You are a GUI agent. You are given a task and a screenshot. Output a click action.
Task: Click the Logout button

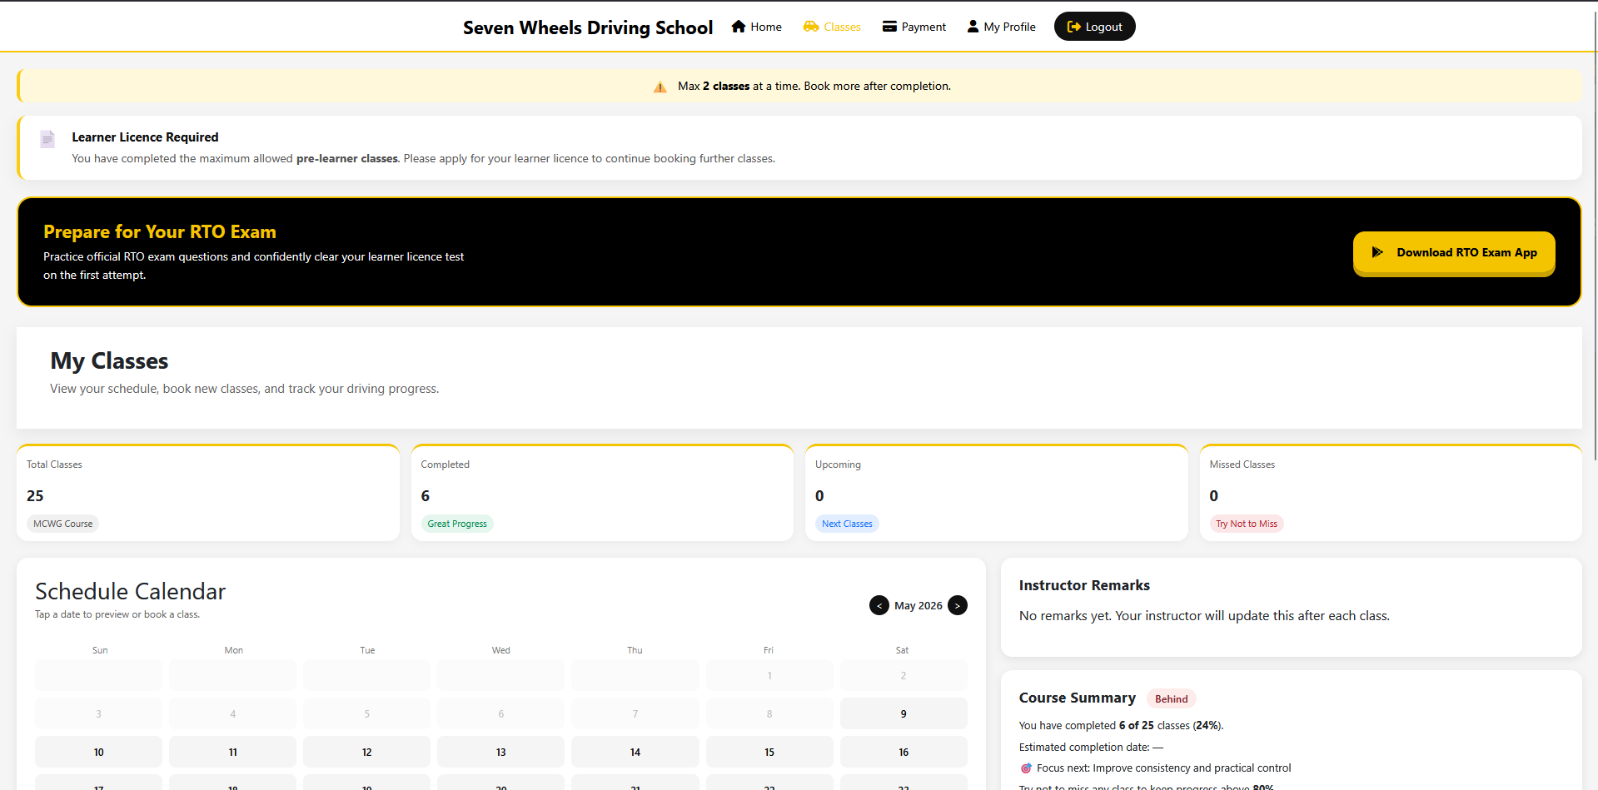coord(1094,27)
